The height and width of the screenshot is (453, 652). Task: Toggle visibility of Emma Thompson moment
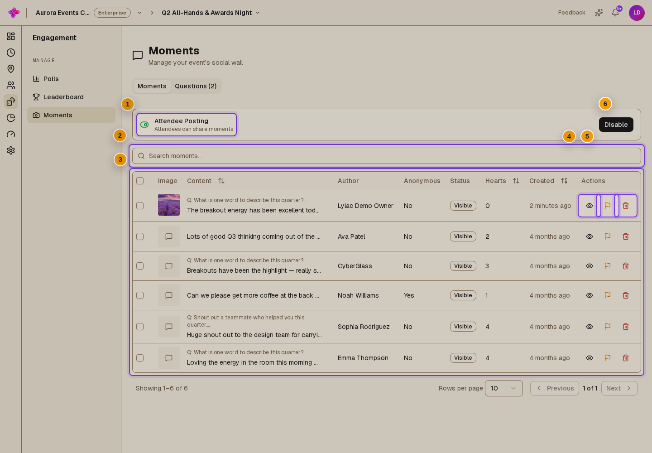tap(590, 358)
